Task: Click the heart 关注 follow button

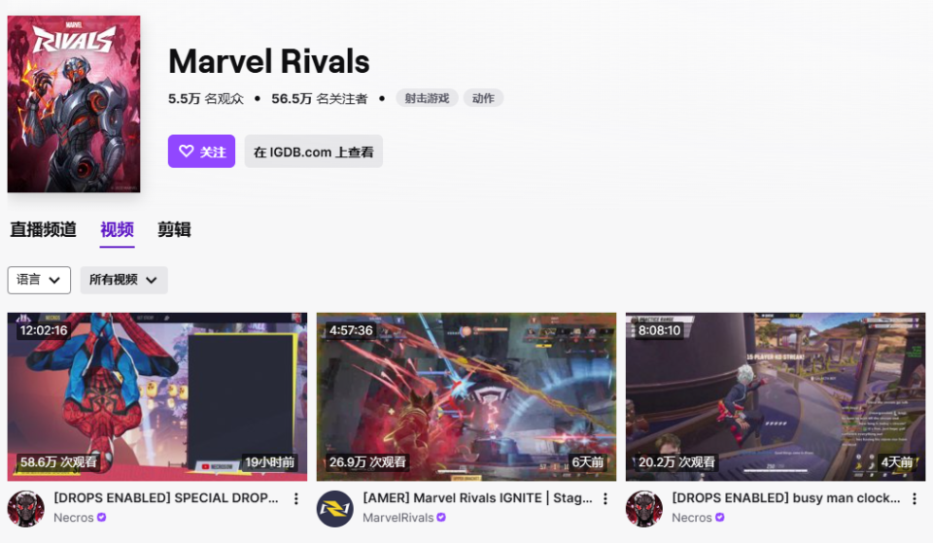Action: click(x=201, y=152)
